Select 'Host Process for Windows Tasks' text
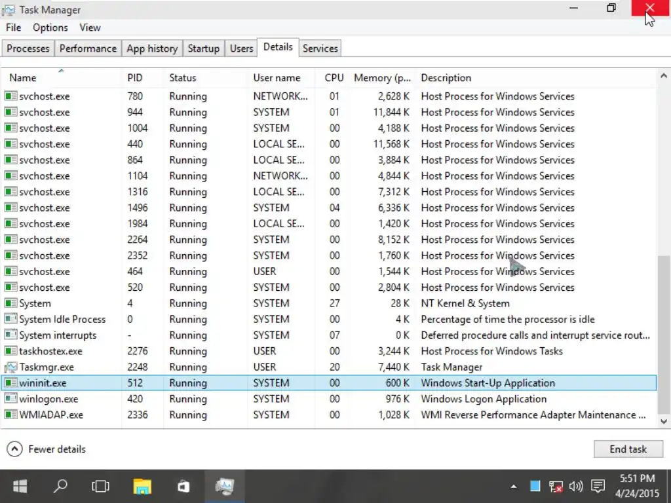 click(x=491, y=351)
